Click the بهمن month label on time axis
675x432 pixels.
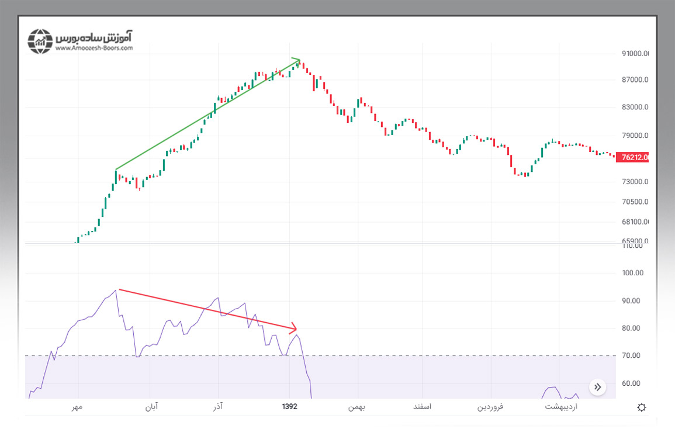pos(357,406)
